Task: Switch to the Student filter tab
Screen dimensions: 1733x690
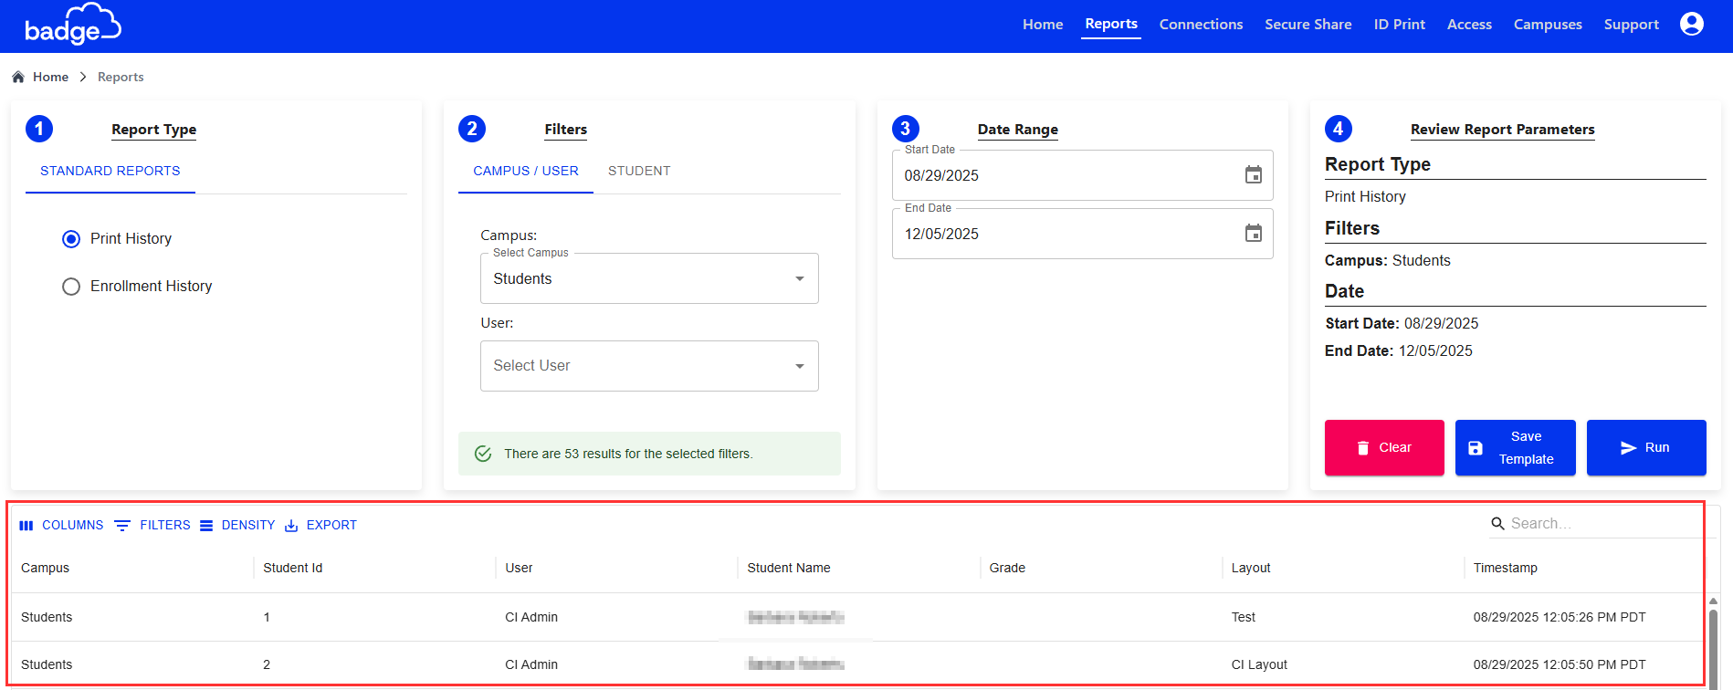Action: click(639, 171)
